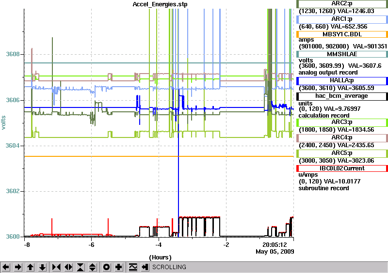Click the 'subroutine record' description text

(323, 188)
